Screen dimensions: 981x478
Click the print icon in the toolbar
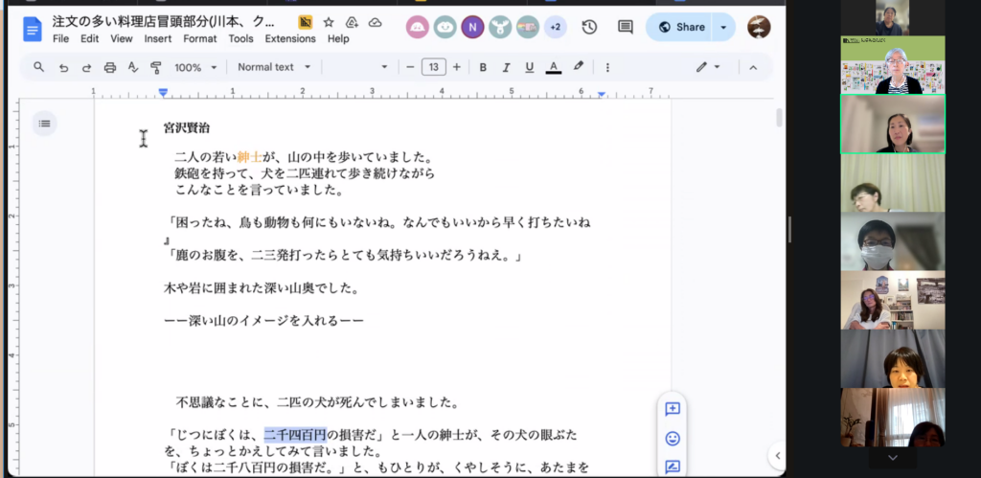tap(110, 67)
